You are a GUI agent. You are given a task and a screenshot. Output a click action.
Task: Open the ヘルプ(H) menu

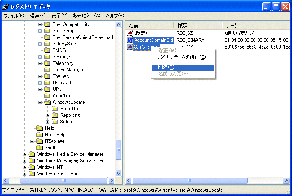coord(115,16)
